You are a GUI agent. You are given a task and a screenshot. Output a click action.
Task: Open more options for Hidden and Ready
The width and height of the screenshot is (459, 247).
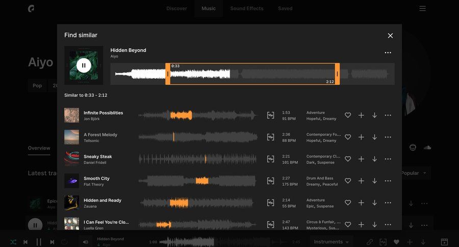click(x=388, y=203)
